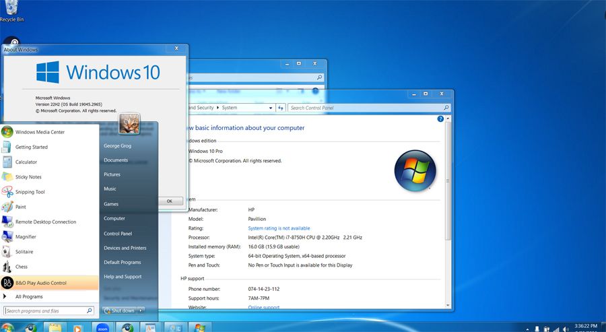
Task: Open media player taskbar icon
Action: tap(77, 328)
